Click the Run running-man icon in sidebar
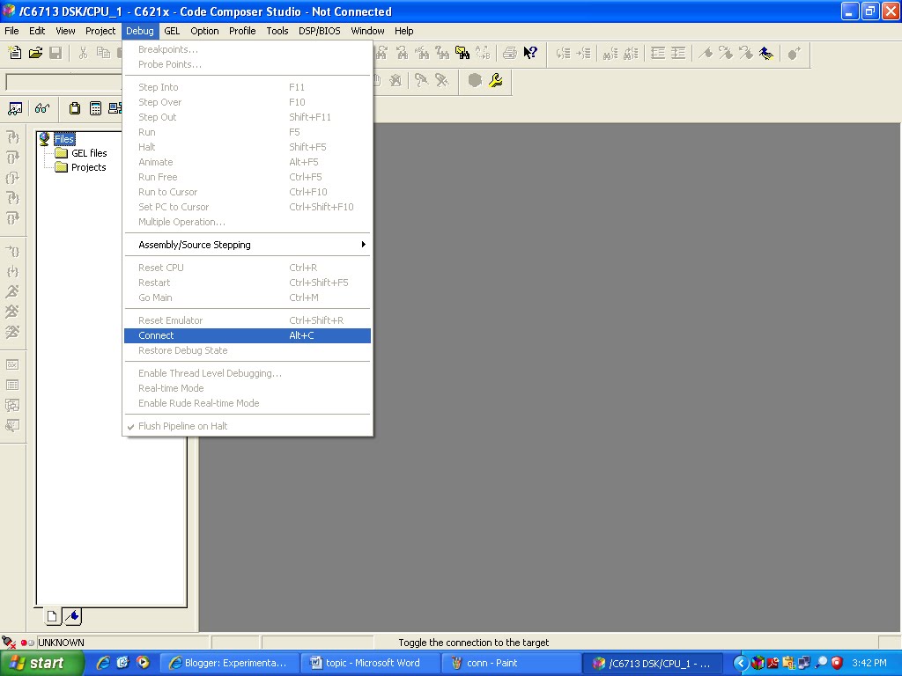The height and width of the screenshot is (676, 902). 12,291
